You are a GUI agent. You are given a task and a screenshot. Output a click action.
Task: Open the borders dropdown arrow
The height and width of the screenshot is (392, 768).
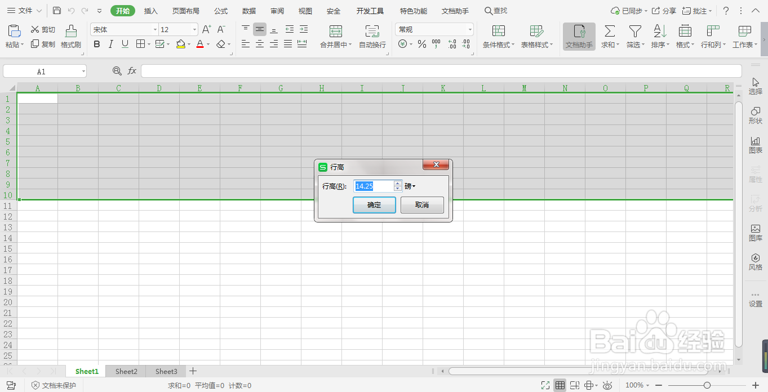coord(148,44)
